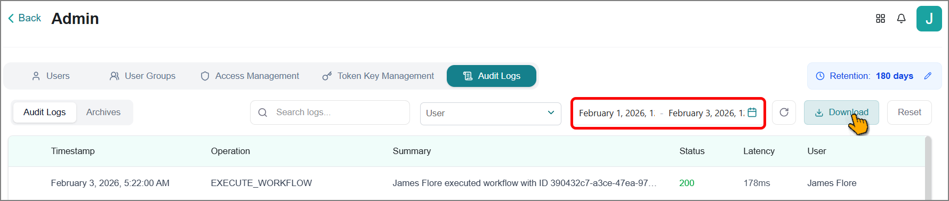
Task: Open the notifications bell icon
Action: pyautogui.click(x=901, y=19)
